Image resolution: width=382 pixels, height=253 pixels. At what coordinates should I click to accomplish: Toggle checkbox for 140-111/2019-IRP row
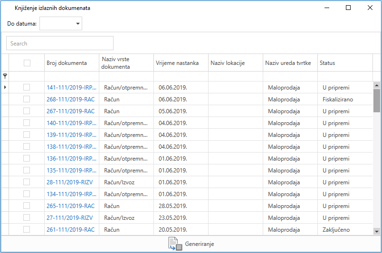click(x=27, y=123)
